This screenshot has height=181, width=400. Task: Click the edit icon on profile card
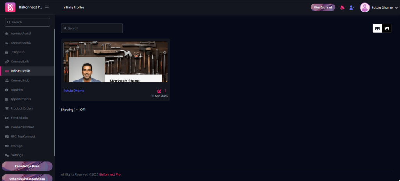[159, 91]
